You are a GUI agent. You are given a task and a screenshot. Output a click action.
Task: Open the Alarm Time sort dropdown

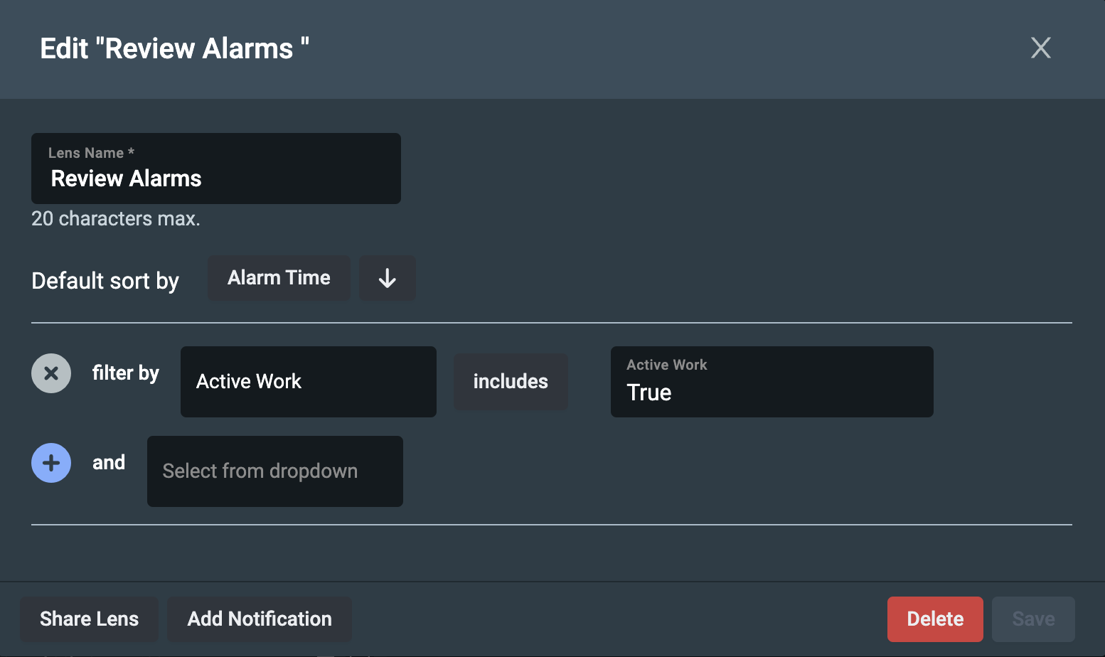[x=279, y=278]
